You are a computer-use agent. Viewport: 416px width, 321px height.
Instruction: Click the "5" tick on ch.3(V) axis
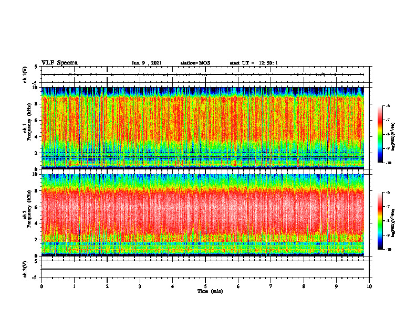[x=36, y=261]
